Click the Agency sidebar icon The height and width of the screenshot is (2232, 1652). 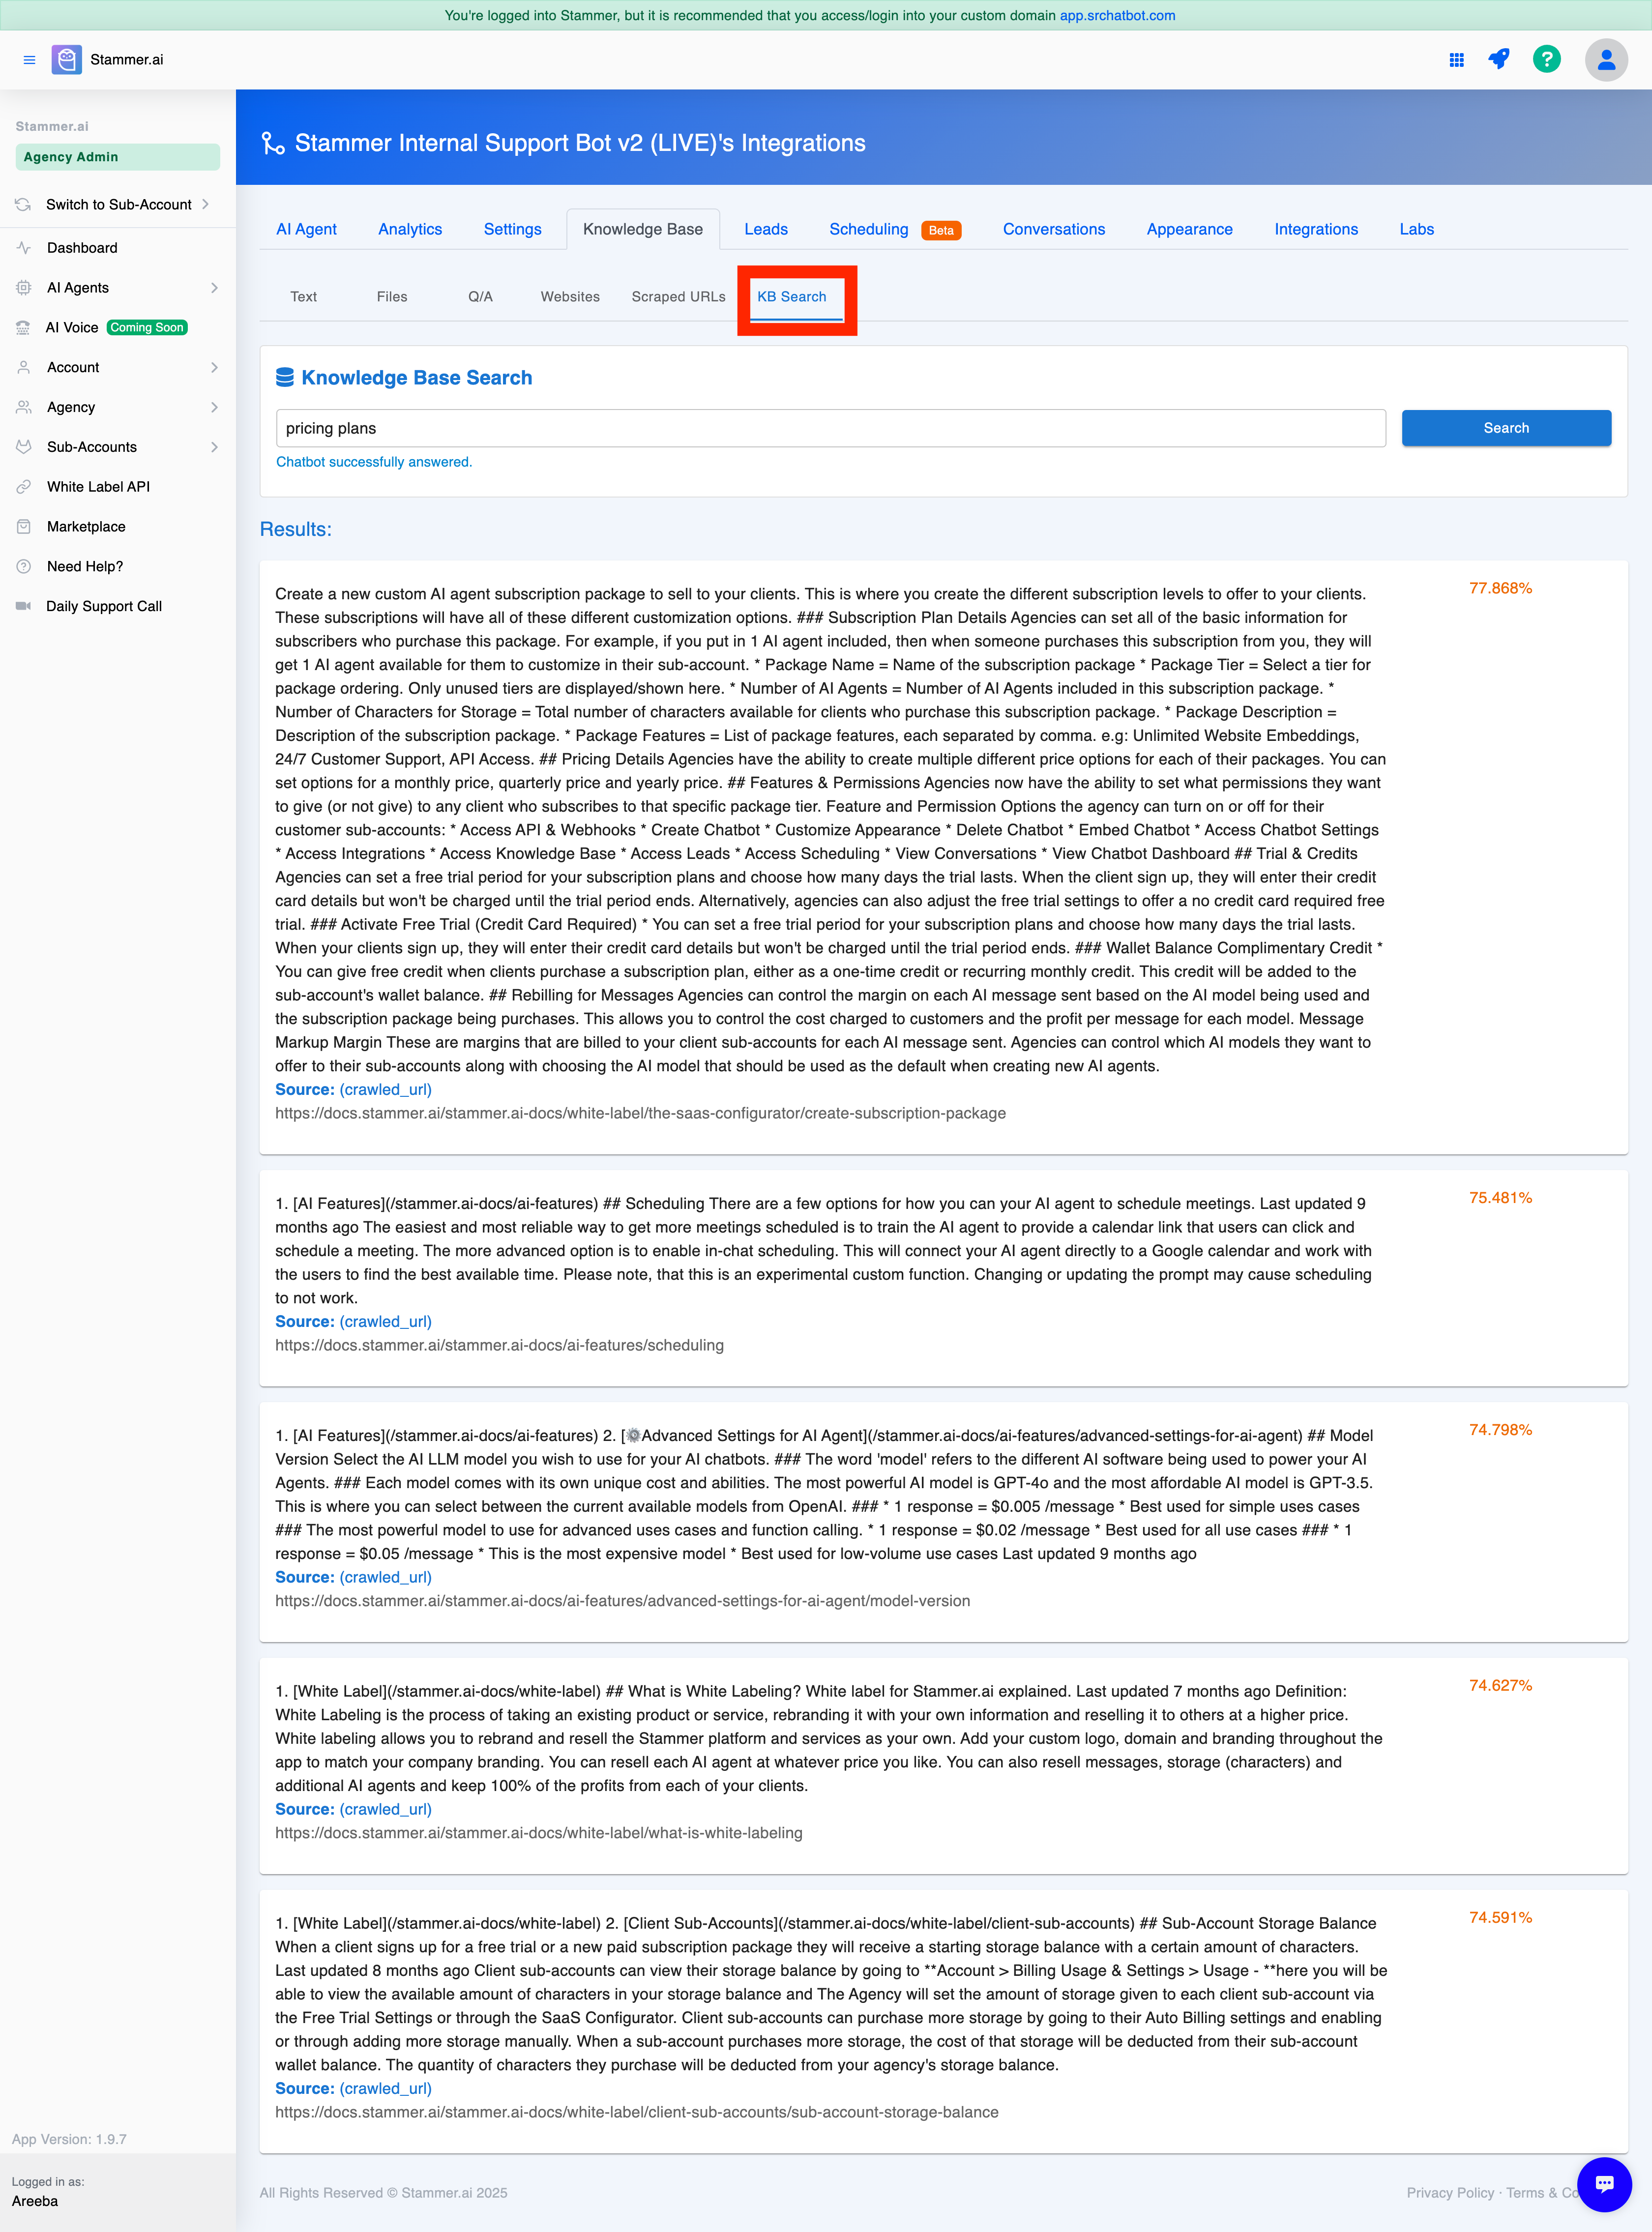point(24,407)
